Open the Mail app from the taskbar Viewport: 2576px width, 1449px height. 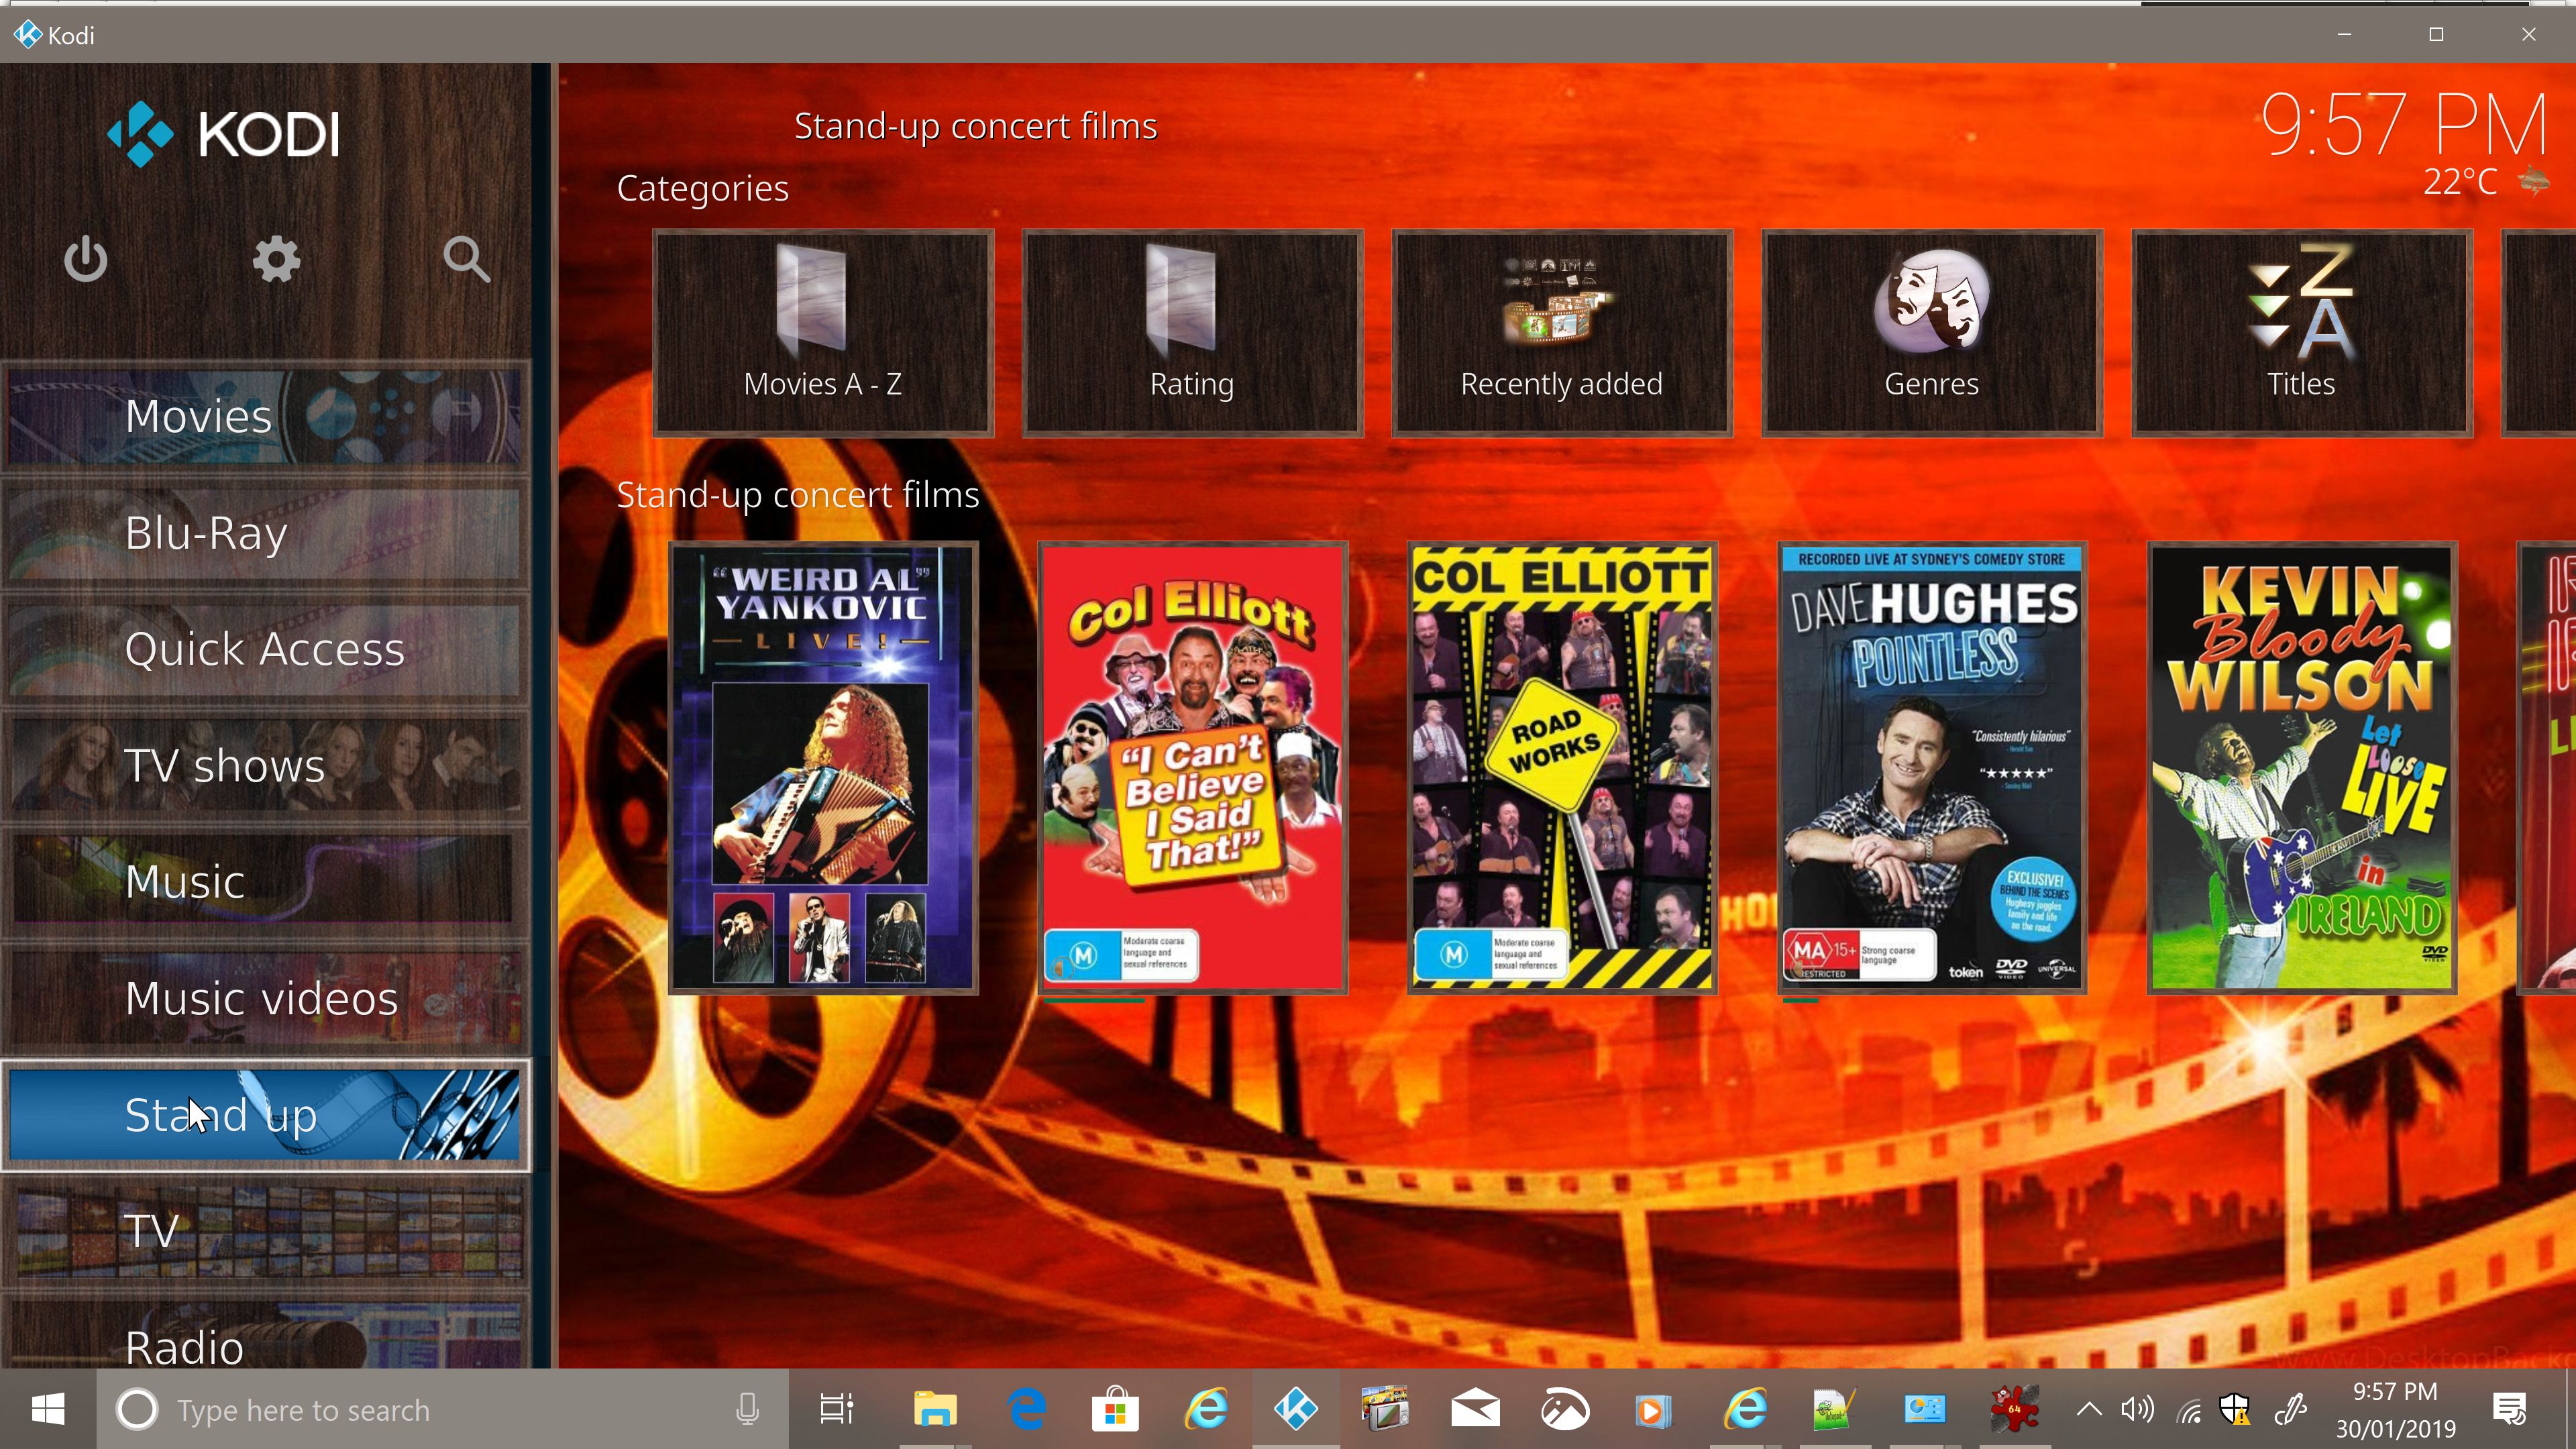(x=1476, y=1410)
